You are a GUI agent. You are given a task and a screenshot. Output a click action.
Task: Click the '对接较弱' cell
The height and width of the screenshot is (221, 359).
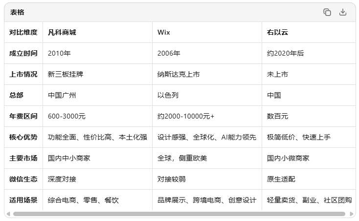click(207, 179)
